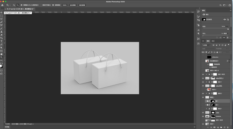This screenshot has width=233, height=129.
Task: Select the lh.57.psd document tab
Action: [20, 9]
